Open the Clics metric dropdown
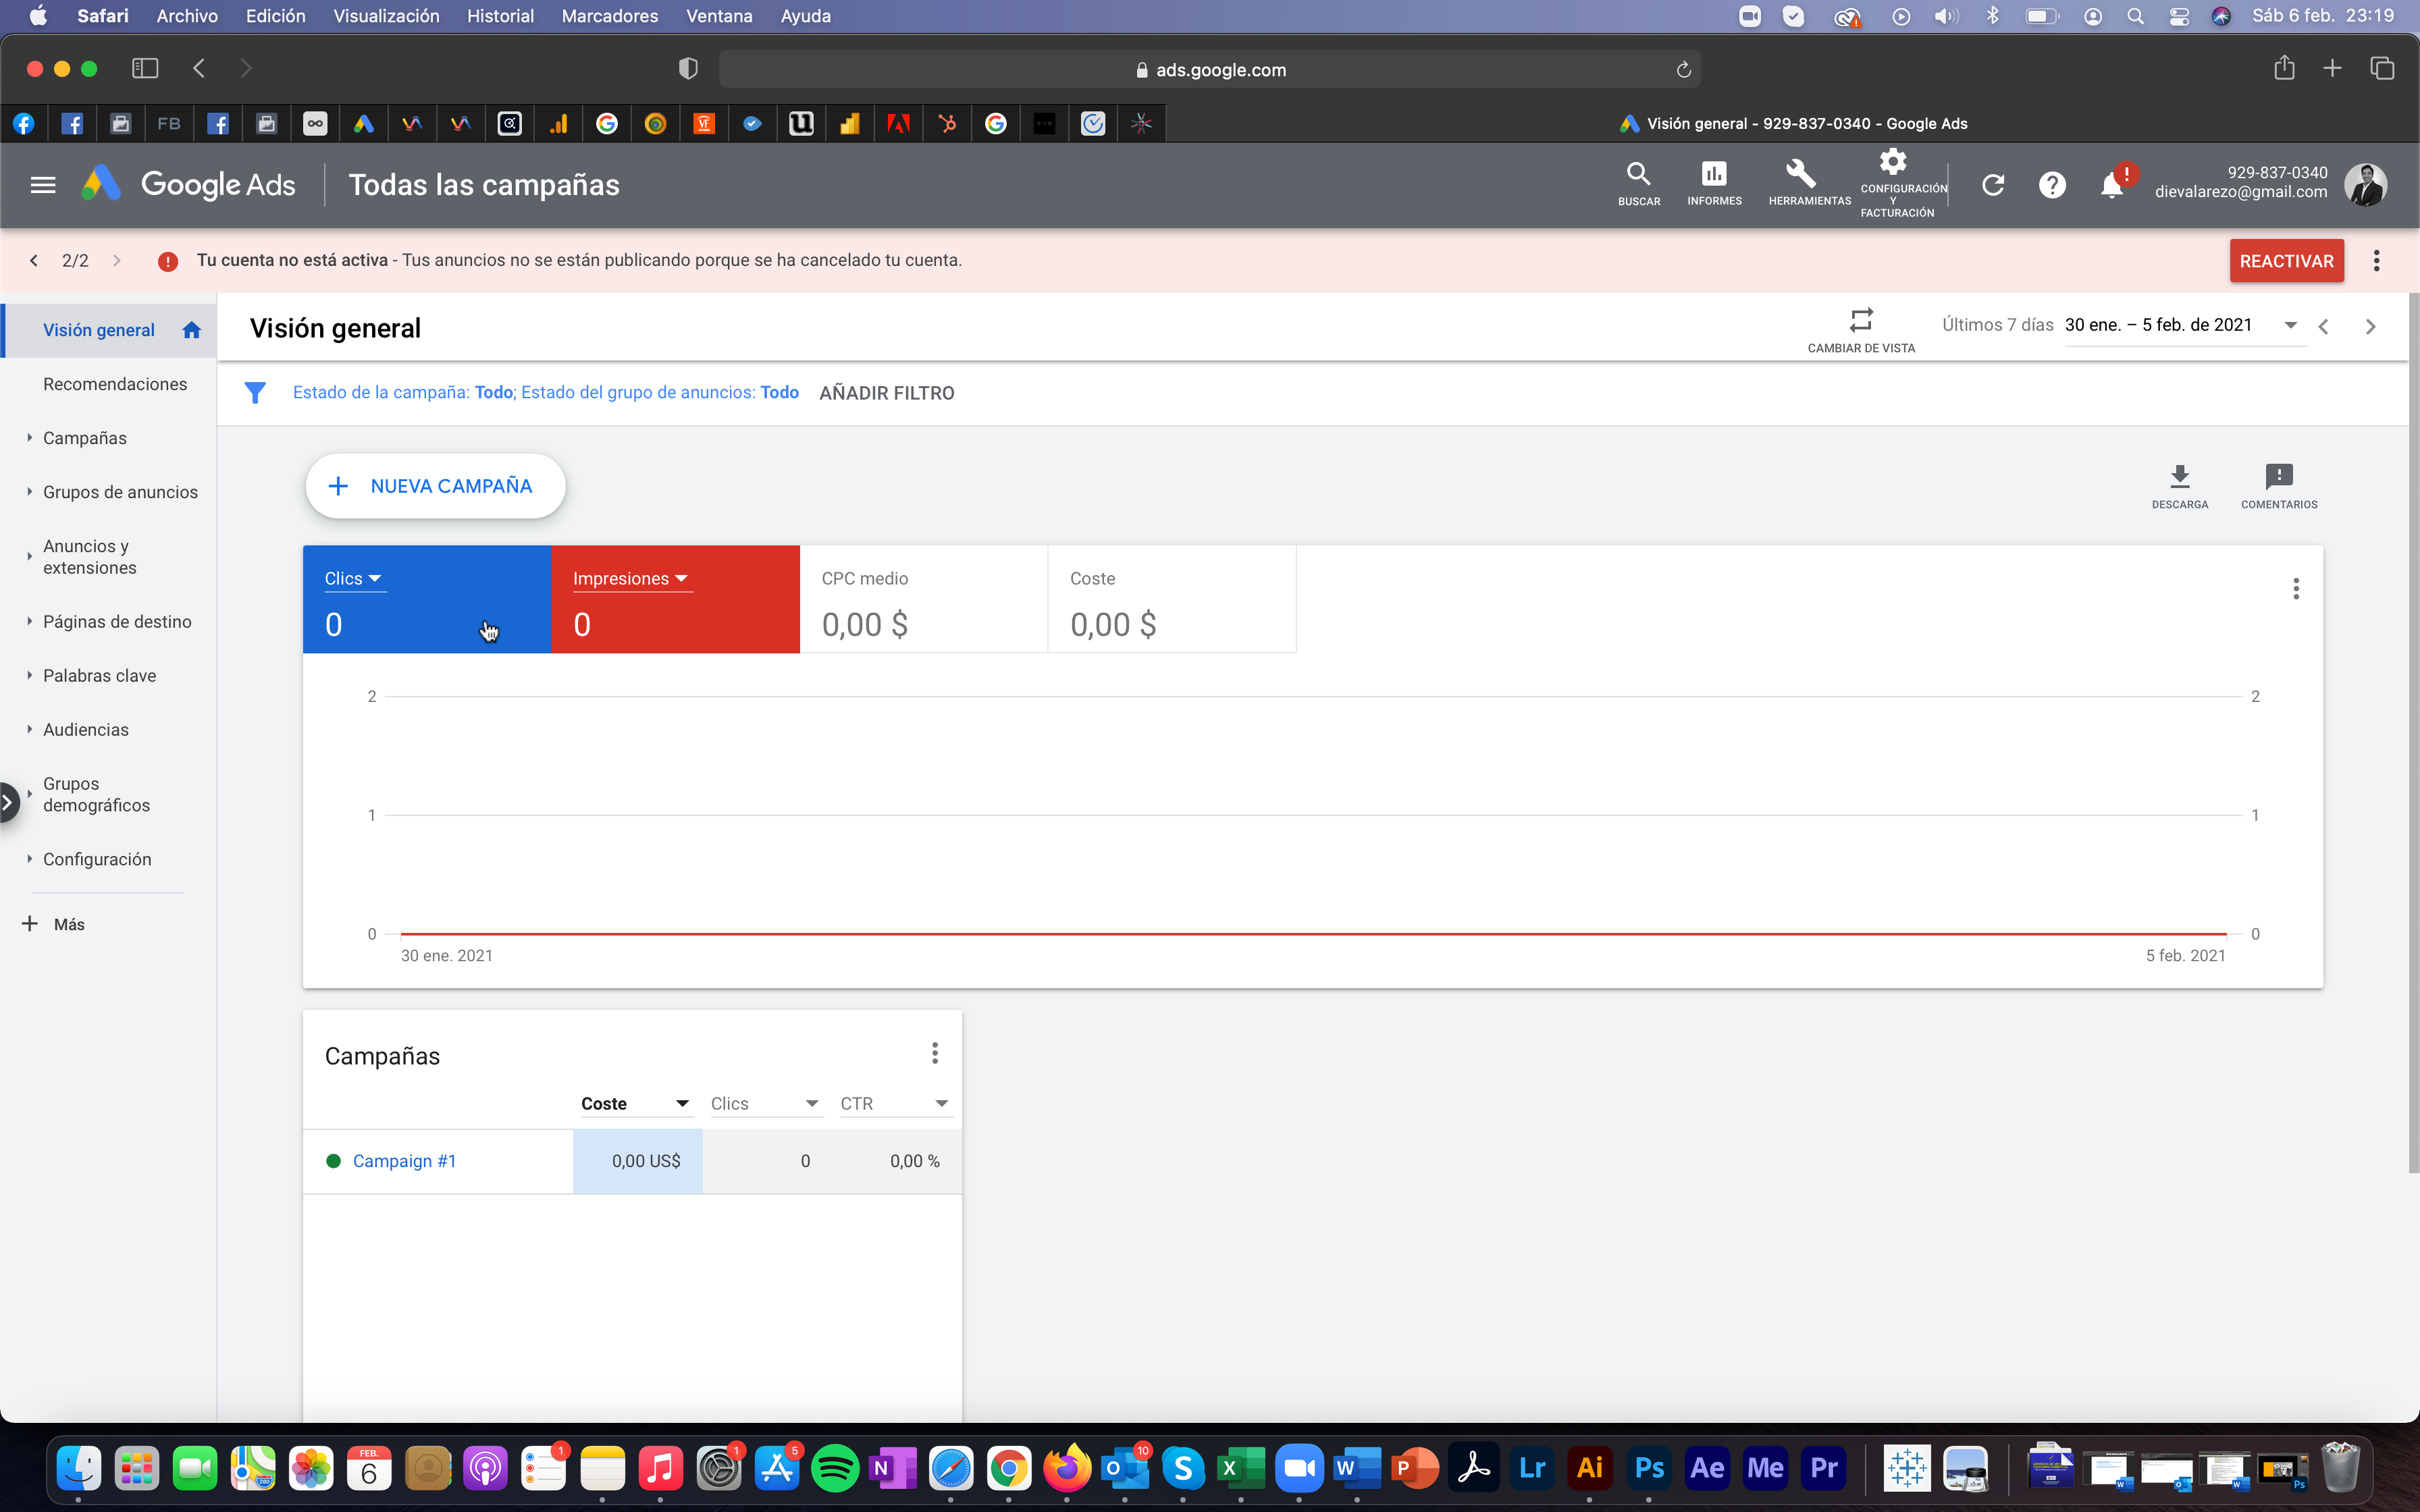Viewport: 2420px width, 1512px height. 354,579
